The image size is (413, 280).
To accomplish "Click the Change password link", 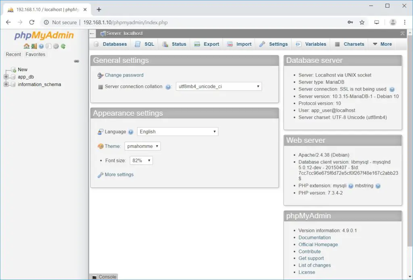I will point(124,75).
